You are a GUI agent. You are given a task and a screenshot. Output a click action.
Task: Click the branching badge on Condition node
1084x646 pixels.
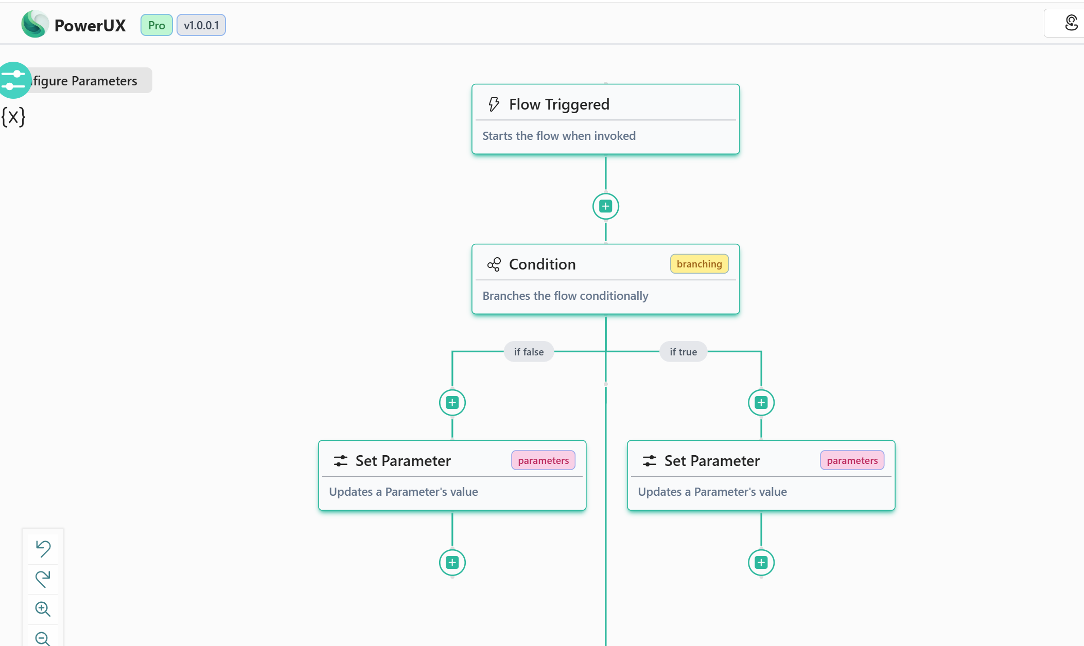[x=699, y=263]
